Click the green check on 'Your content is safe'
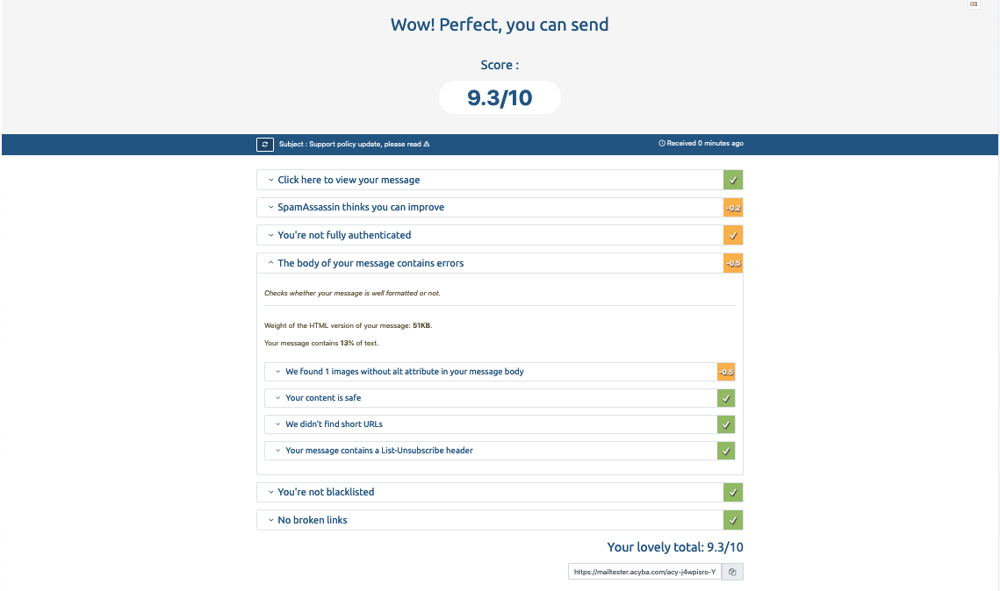 click(x=726, y=397)
